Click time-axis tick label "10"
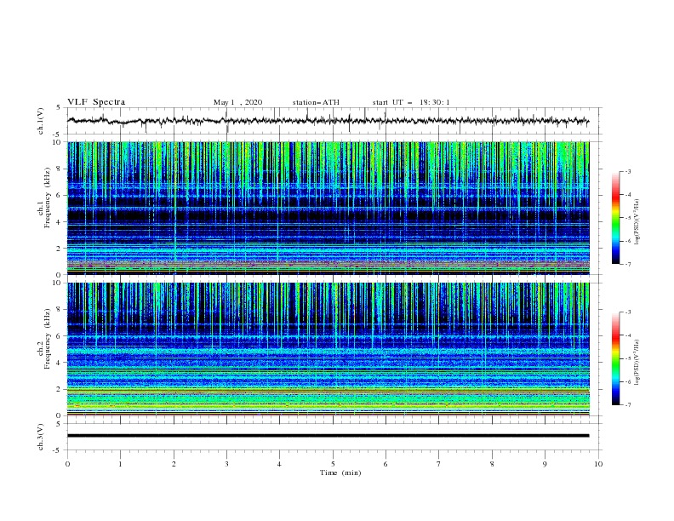The image size is (674, 521). click(598, 464)
